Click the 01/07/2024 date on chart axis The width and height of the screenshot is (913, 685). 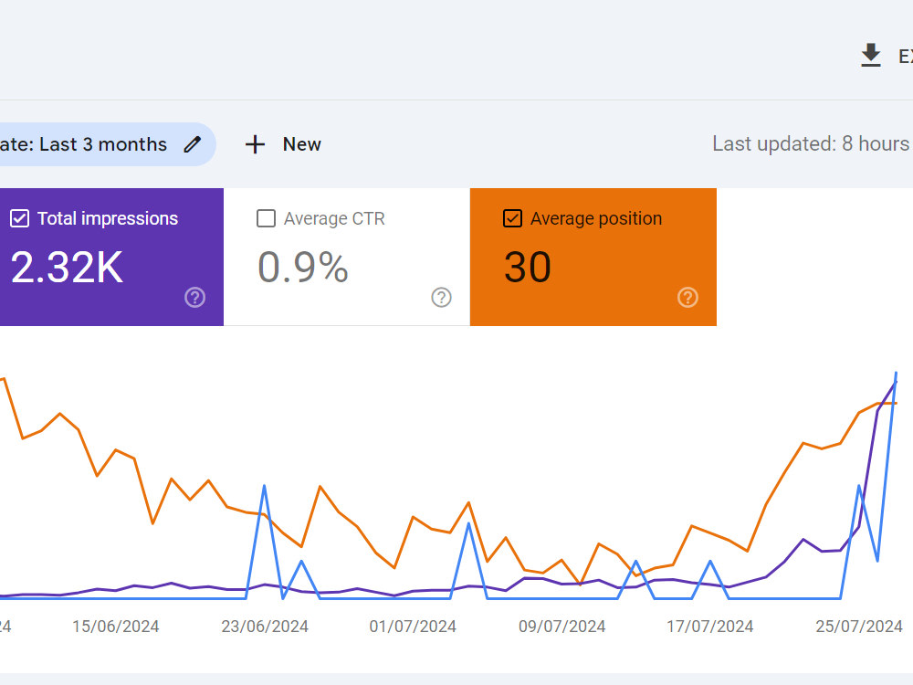[413, 627]
